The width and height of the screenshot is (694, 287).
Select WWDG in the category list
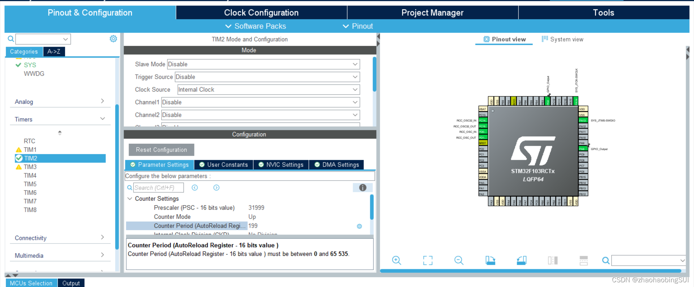pos(34,73)
